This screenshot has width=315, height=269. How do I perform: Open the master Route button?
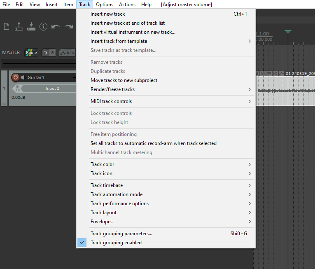31,52
